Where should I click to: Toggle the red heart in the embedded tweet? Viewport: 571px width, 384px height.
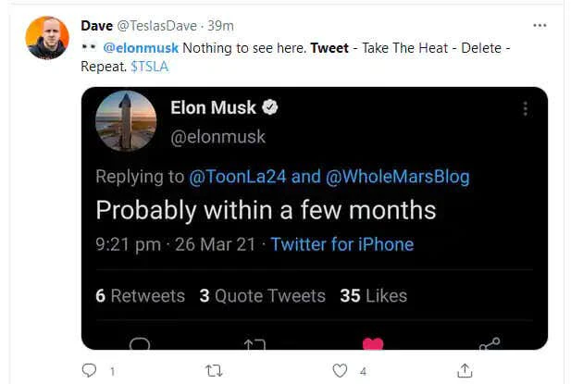click(x=372, y=344)
